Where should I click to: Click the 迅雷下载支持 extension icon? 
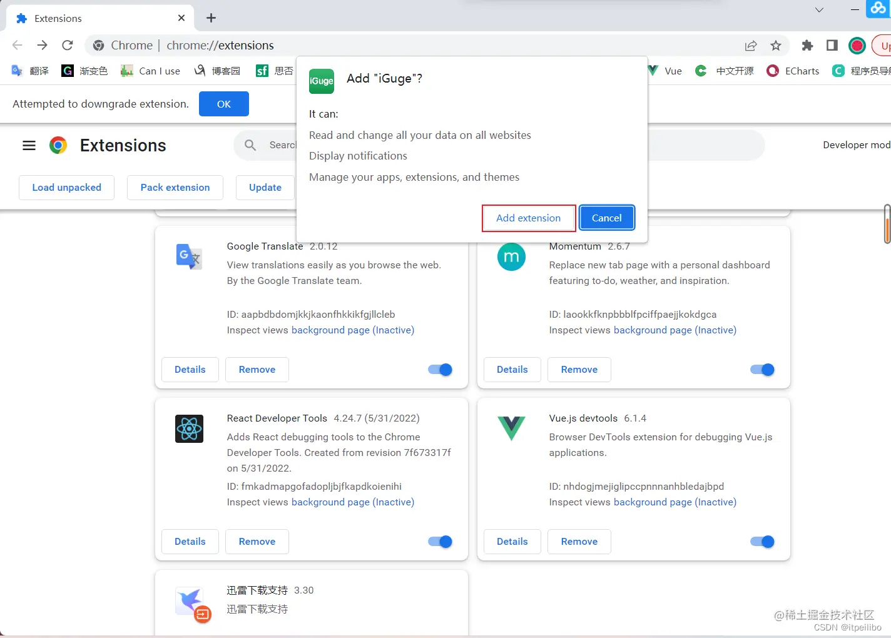point(192,604)
